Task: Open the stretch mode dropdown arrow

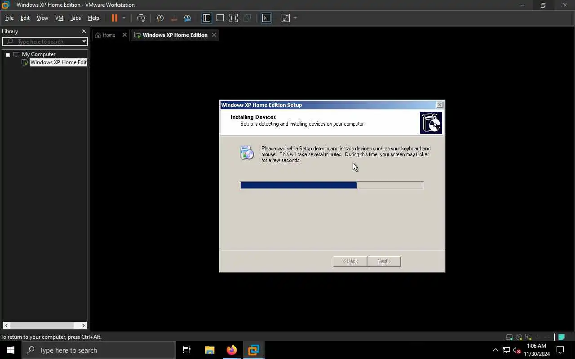Action: (x=295, y=18)
